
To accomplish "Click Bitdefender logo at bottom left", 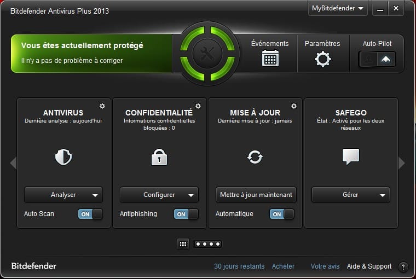I will pyautogui.click(x=34, y=266).
